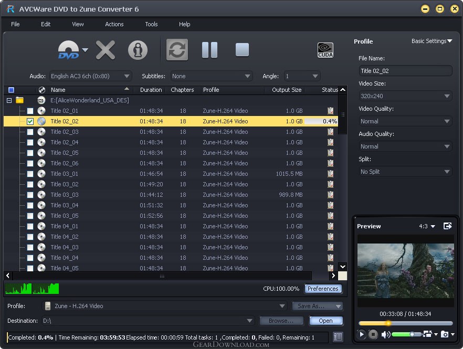Viewport: 463px width, 349px height.
Task: Click the status icon for Title 03_01
Action: point(330,174)
